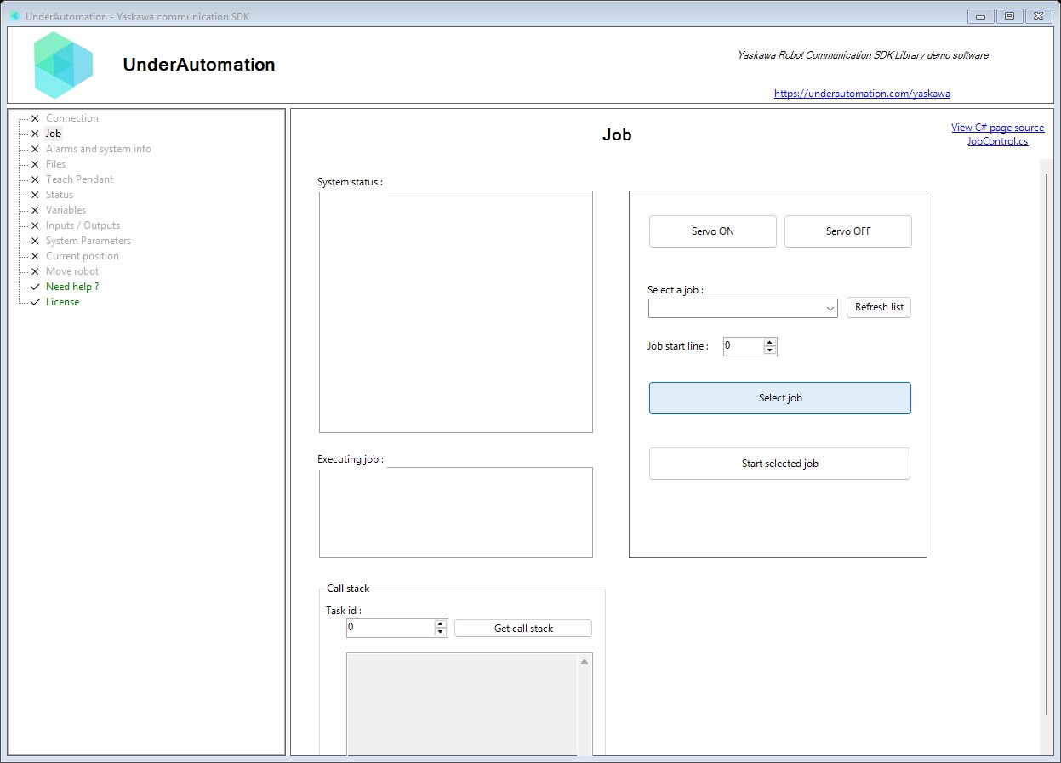The height and width of the screenshot is (763, 1061).
Task: Click inside the System status box
Action: pyautogui.click(x=456, y=311)
